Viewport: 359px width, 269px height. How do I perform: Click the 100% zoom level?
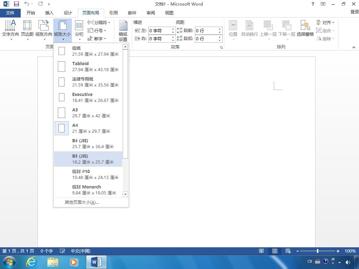click(x=350, y=251)
